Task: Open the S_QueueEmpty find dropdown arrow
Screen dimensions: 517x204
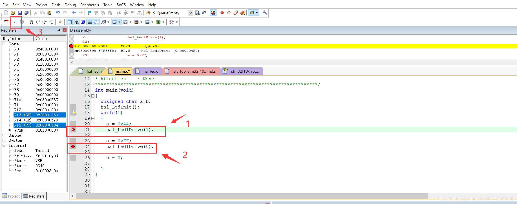Action: [x=190, y=13]
